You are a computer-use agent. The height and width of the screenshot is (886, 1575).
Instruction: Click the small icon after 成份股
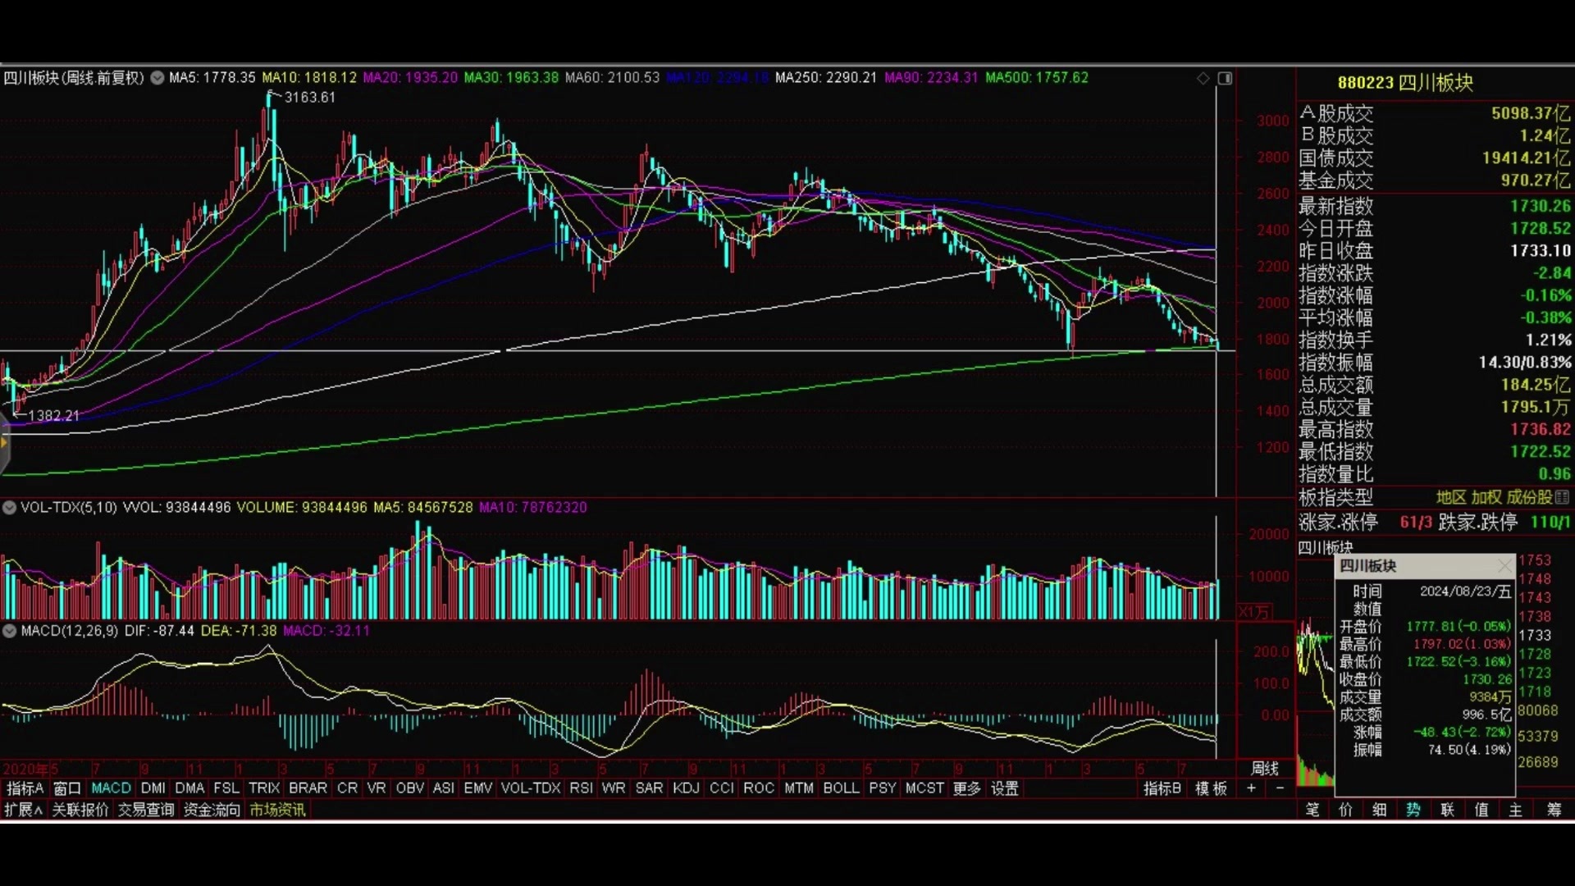[1562, 497]
